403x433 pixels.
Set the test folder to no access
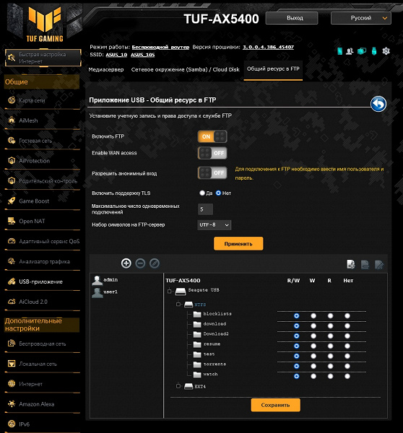click(347, 356)
